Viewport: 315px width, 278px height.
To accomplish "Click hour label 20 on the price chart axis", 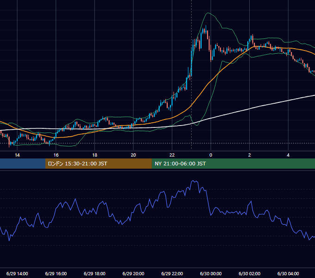I will (x=133, y=155).
